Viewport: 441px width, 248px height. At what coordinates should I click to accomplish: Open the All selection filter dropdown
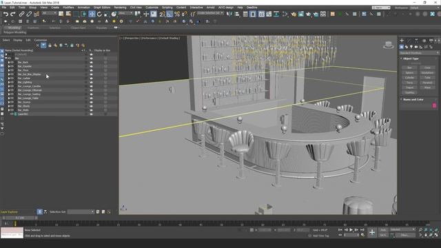pos(49,13)
